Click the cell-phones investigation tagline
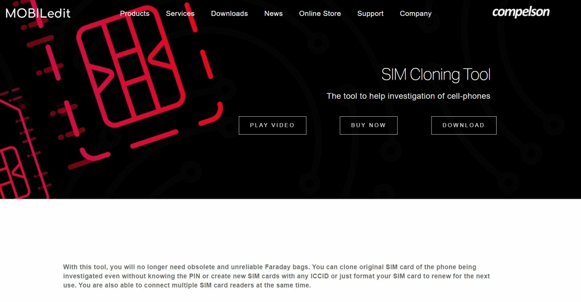This screenshot has height=302, width=581. 408,96
